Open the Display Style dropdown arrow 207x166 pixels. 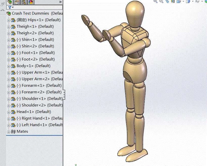(193, 1)
